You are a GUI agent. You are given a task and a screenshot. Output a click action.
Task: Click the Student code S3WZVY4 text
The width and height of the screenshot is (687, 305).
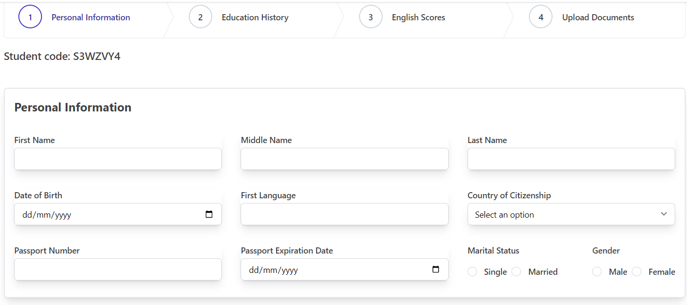click(x=62, y=57)
